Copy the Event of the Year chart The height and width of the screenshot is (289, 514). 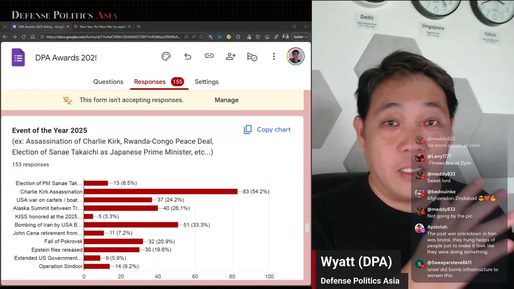coord(267,129)
